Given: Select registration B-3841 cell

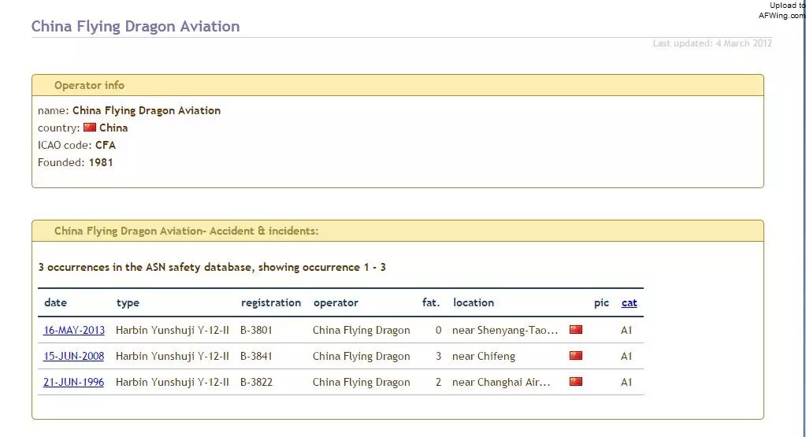Looking at the screenshot, I should click(x=256, y=357).
